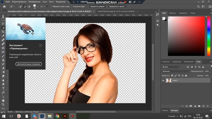
Task: Click 'Дополнительные сведения' in the tooltip
Action: click(x=28, y=64)
